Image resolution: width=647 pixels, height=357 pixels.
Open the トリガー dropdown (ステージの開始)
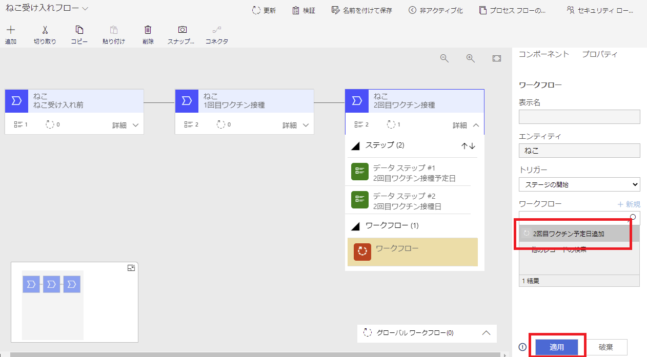pos(579,184)
